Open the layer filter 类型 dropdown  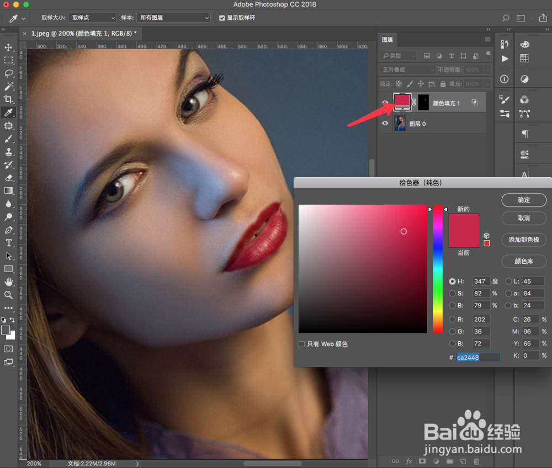398,56
